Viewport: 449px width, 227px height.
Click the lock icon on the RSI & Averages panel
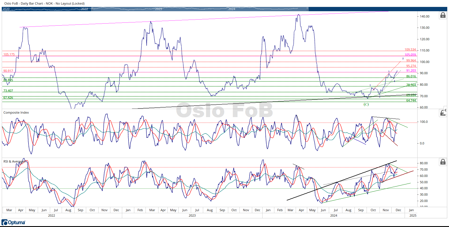coord(443,162)
